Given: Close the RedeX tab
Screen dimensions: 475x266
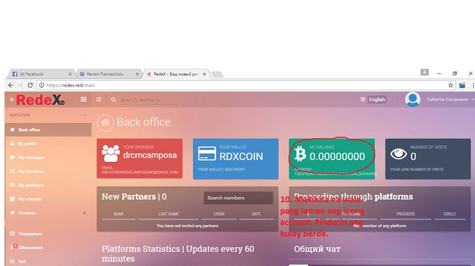Looking at the screenshot, I should 204,74.
